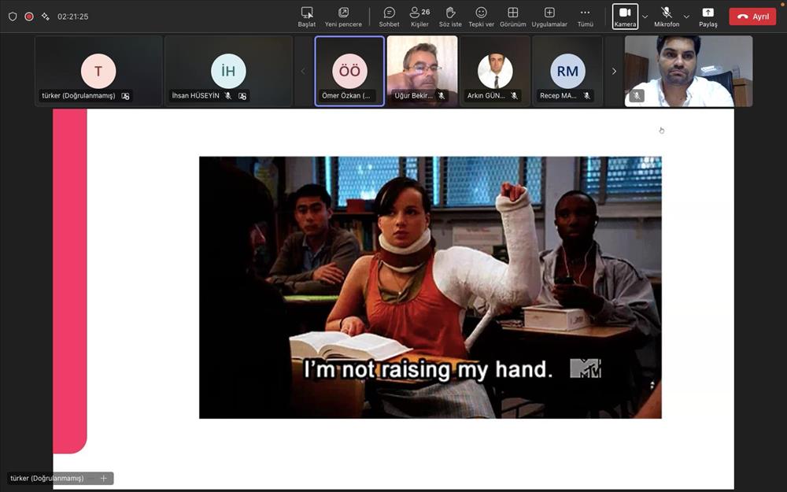
Task: Show the Kişiler participants list
Action: [419, 17]
